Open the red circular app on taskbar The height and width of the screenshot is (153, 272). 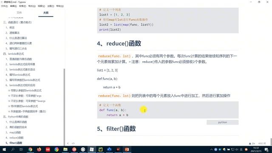74,149
